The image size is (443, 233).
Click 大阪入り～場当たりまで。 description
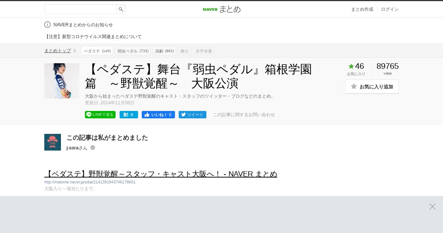(x=71, y=189)
